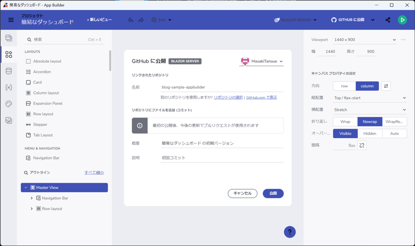The height and width of the screenshot is (246, 415).
Task: Set wrapping to WrapReverse
Action: 395,122
